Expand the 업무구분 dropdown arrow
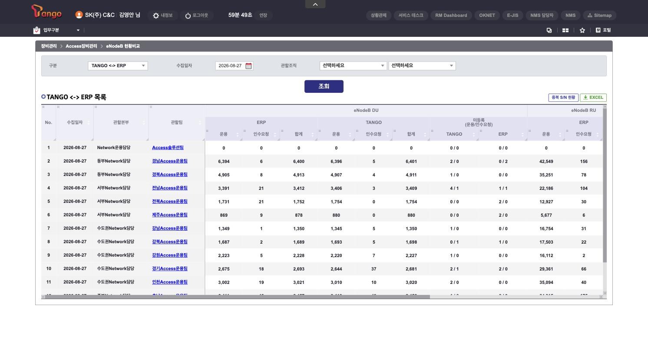 tap(78, 30)
